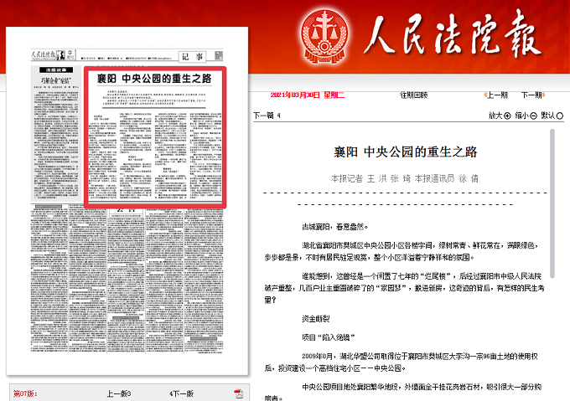The height and width of the screenshot is (401, 570).
Task: Click the 第07版 page label
Action: (x=25, y=393)
